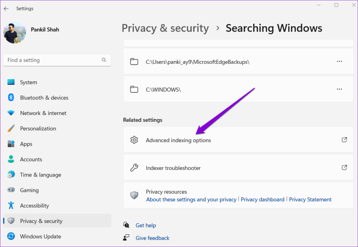Open the Privacy dashboard link
This screenshot has height=247, width=358.
(x=263, y=199)
